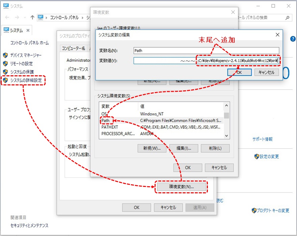Click the shield icon next to 設定の変更
297x236 pixels.
point(256,157)
